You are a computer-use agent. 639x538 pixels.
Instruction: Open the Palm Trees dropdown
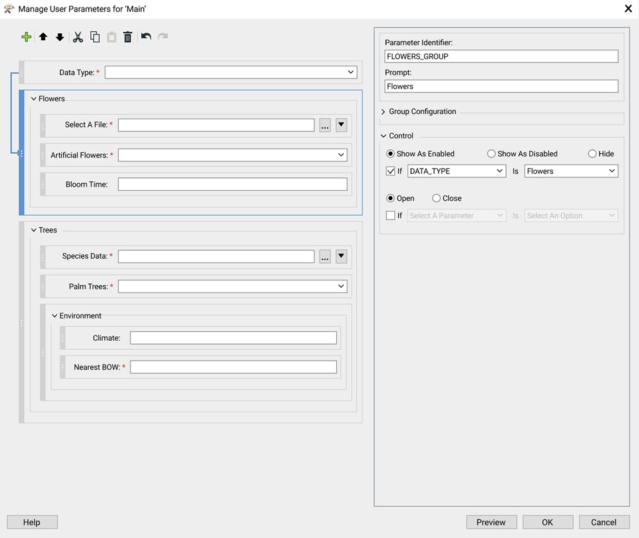click(x=233, y=287)
